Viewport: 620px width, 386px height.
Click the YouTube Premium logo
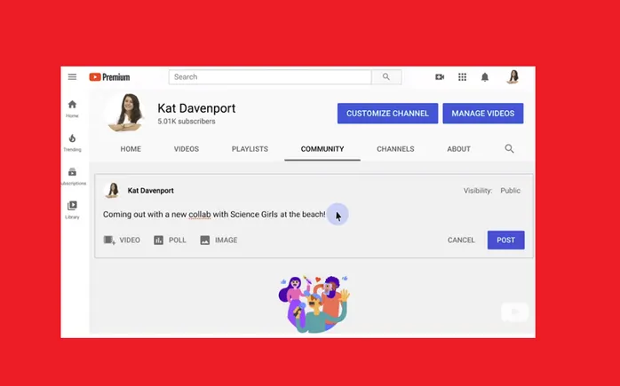click(109, 77)
